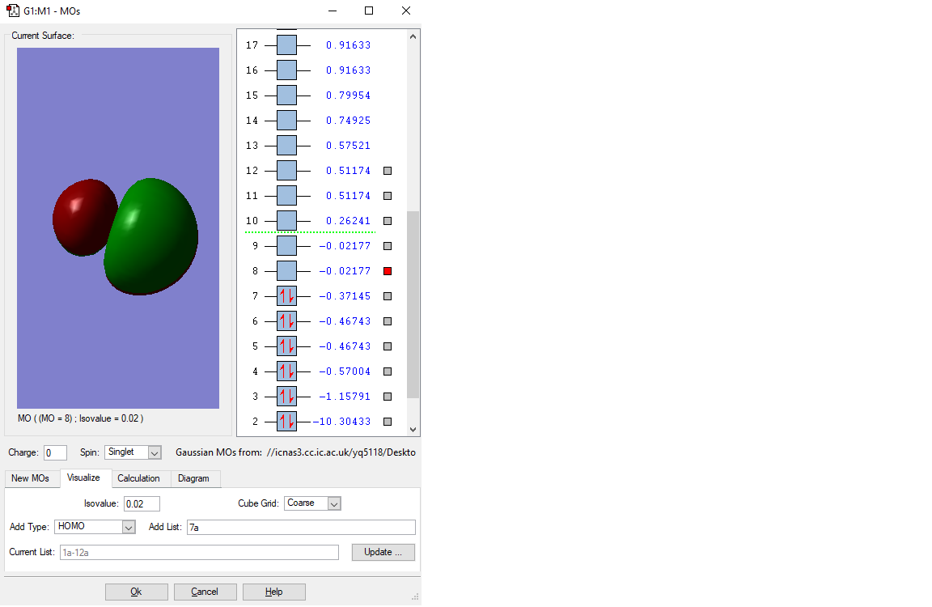Toggle surface marker for MO 7
The width and height of the screenshot is (932, 607).
click(388, 296)
